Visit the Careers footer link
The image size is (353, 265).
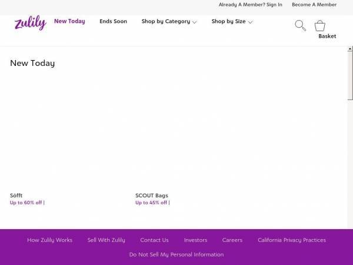click(x=232, y=240)
